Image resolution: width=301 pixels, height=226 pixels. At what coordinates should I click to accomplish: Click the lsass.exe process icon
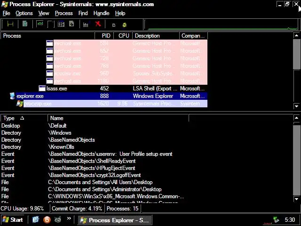[x=42, y=89]
